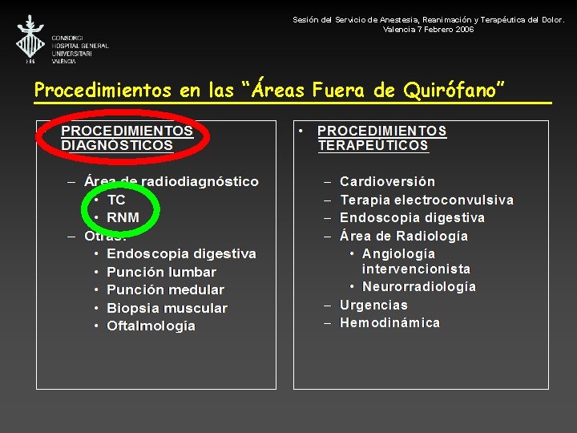Click the hospital logo emblem
The width and height of the screenshot is (577, 433).
(x=30, y=39)
